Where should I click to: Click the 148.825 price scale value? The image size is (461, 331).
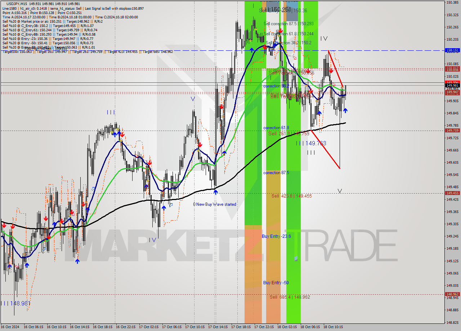452,322
